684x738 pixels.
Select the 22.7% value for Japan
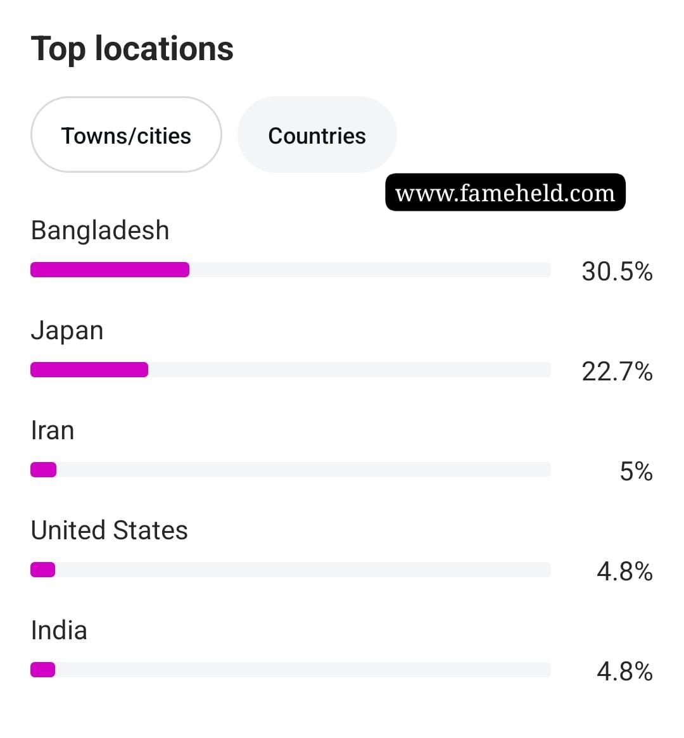coord(617,372)
